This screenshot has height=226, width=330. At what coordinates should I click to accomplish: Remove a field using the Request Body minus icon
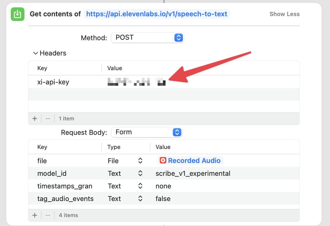[48, 215]
